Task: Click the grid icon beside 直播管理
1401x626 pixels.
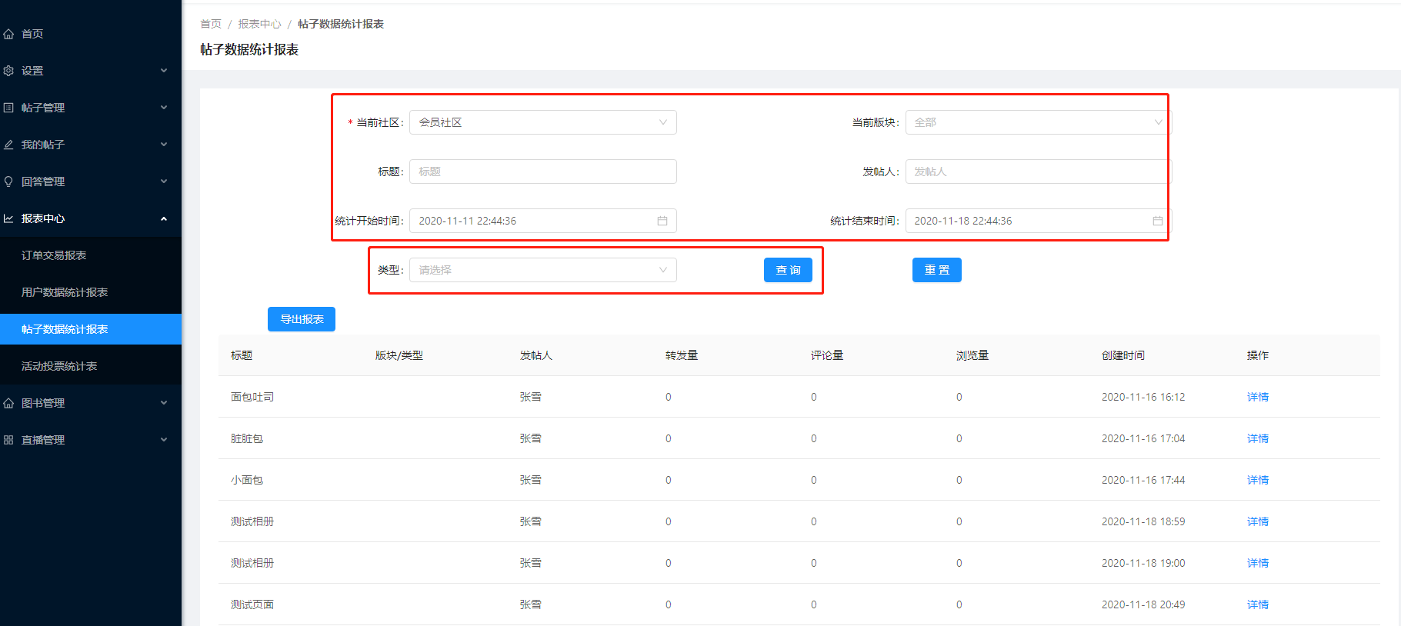Action: click(x=8, y=440)
